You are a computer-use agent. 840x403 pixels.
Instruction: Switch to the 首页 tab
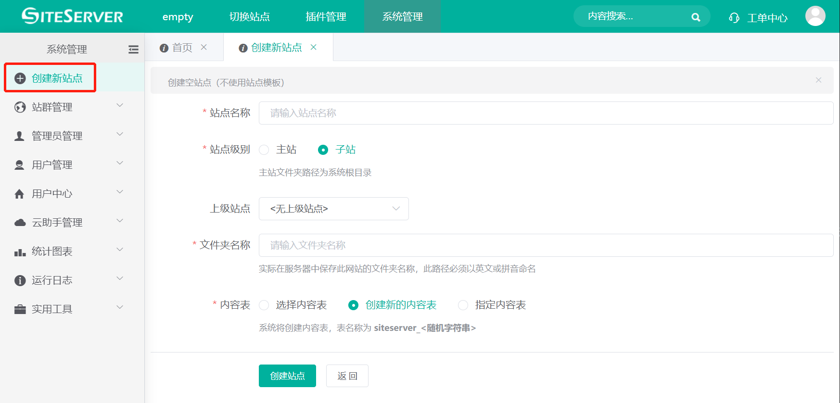click(x=182, y=48)
